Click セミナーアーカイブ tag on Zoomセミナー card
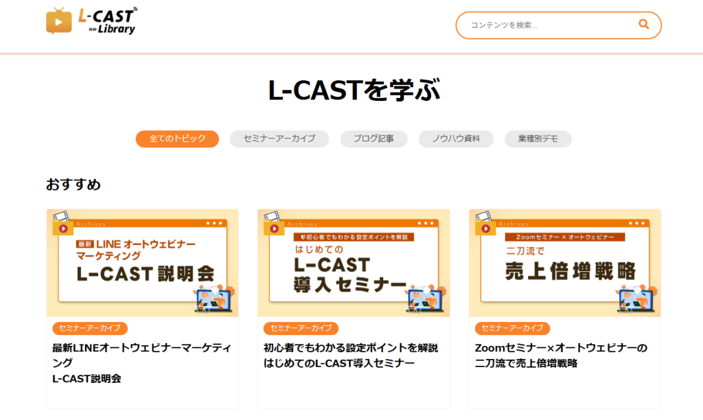The height and width of the screenshot is (420, 703). click(512, 328)
